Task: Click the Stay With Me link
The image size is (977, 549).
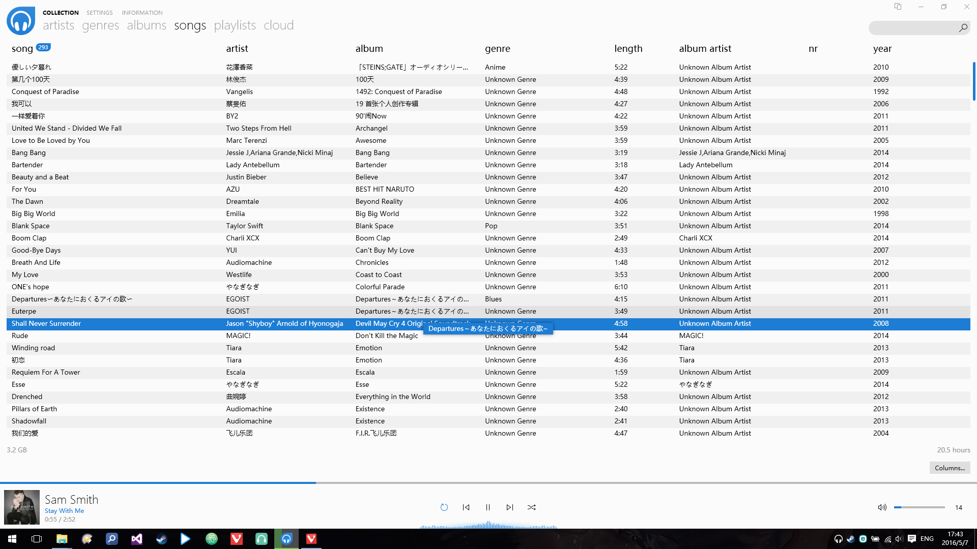Action: tap(64, 511)
